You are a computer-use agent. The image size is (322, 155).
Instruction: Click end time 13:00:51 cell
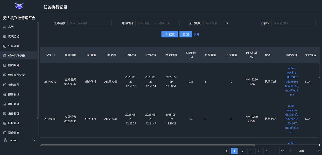pyautogui.click(x=171, y=82)
